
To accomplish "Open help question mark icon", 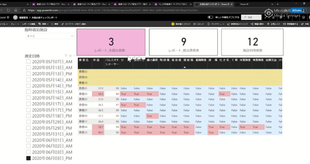I will [296, 17].
